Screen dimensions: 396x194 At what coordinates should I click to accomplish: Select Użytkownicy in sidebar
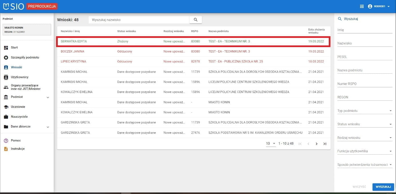click(x=19, y=77)
